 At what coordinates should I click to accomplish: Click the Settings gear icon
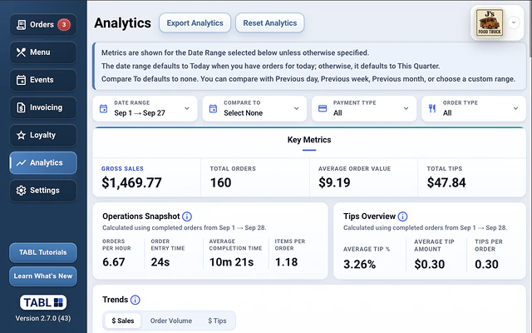[x=21, y=191]
